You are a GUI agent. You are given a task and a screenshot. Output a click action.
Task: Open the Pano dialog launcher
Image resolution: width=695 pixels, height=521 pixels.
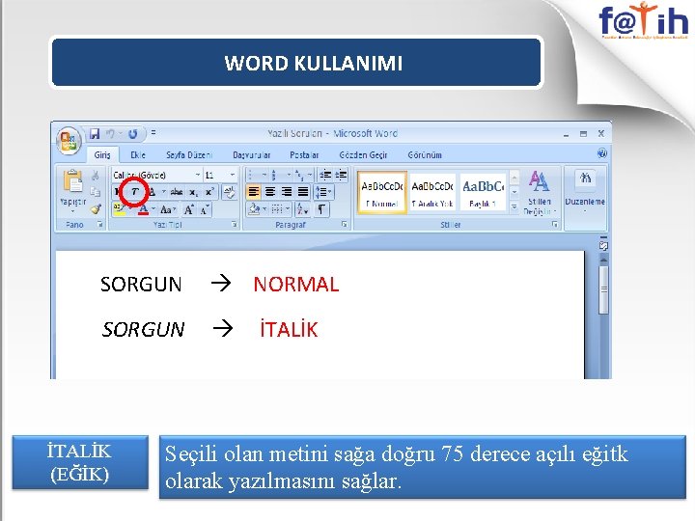coord(100,225)
